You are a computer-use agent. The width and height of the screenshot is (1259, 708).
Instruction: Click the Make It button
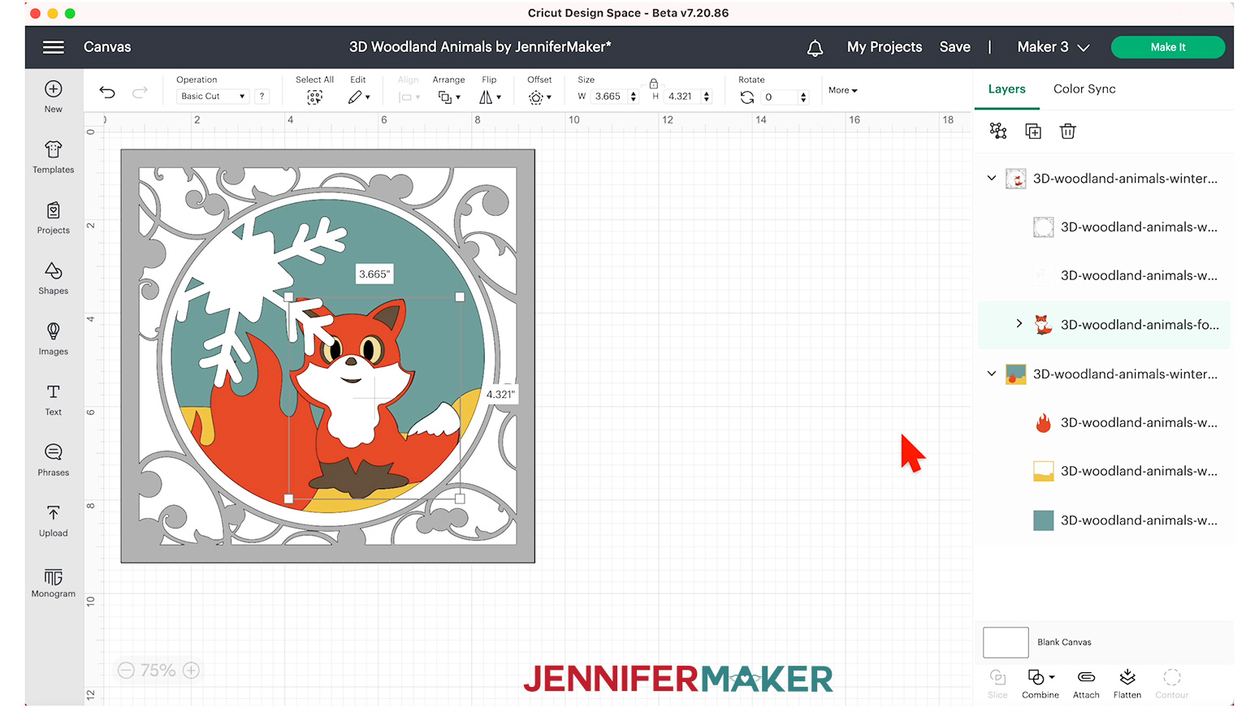(x=1168, y=47)
